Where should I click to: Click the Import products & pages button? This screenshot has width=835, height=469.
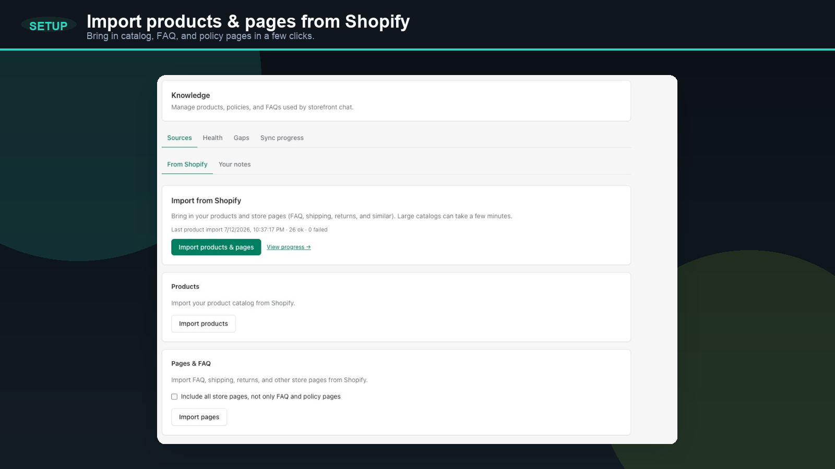[216, 248]
